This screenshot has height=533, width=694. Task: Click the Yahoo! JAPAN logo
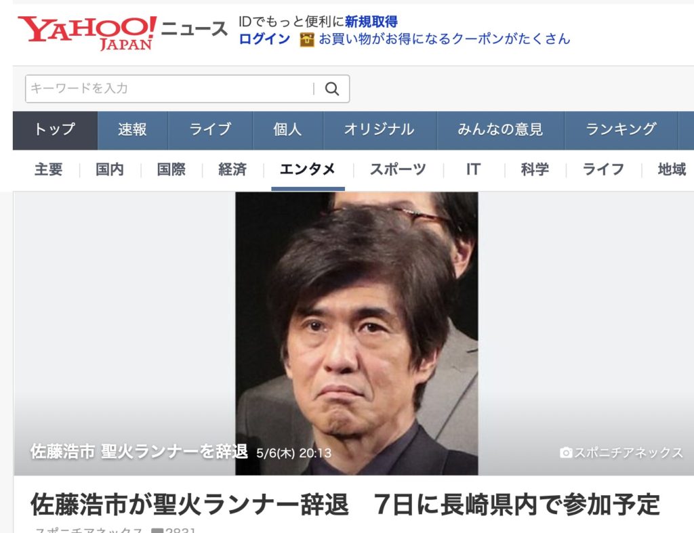[x=87, y=33]
